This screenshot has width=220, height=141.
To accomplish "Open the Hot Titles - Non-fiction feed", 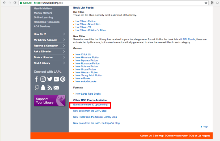I will coord(88,24).
